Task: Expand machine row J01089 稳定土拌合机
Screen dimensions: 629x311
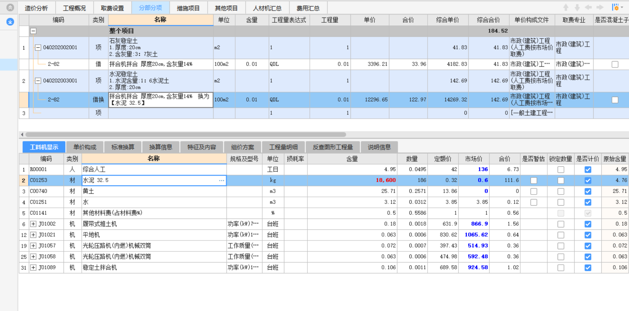Action: 33,268
